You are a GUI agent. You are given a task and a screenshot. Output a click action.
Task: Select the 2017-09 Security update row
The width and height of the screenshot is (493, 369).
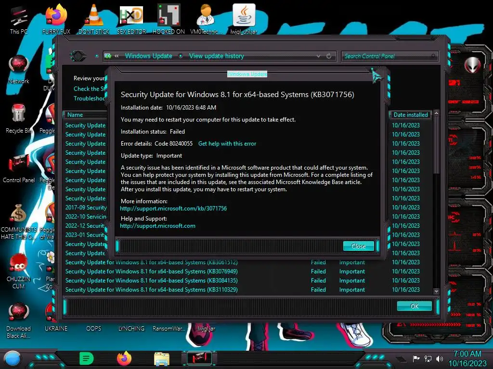[86, 208]
